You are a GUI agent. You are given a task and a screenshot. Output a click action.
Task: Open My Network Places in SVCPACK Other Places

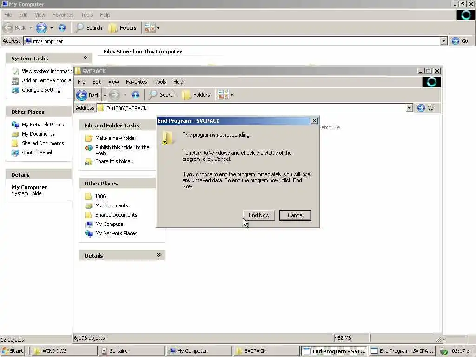click(116, 233)
